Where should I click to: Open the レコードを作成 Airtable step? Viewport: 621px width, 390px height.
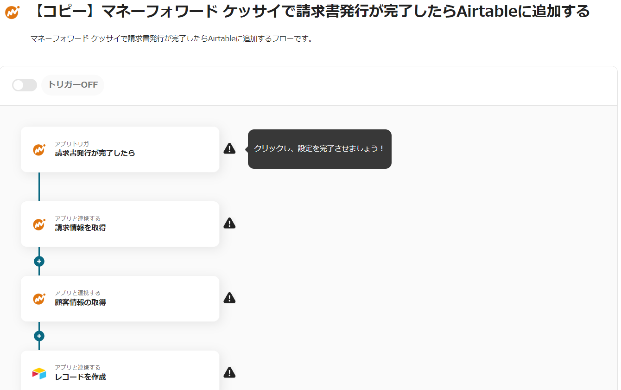pyautogui.click(x=120, y=371)
